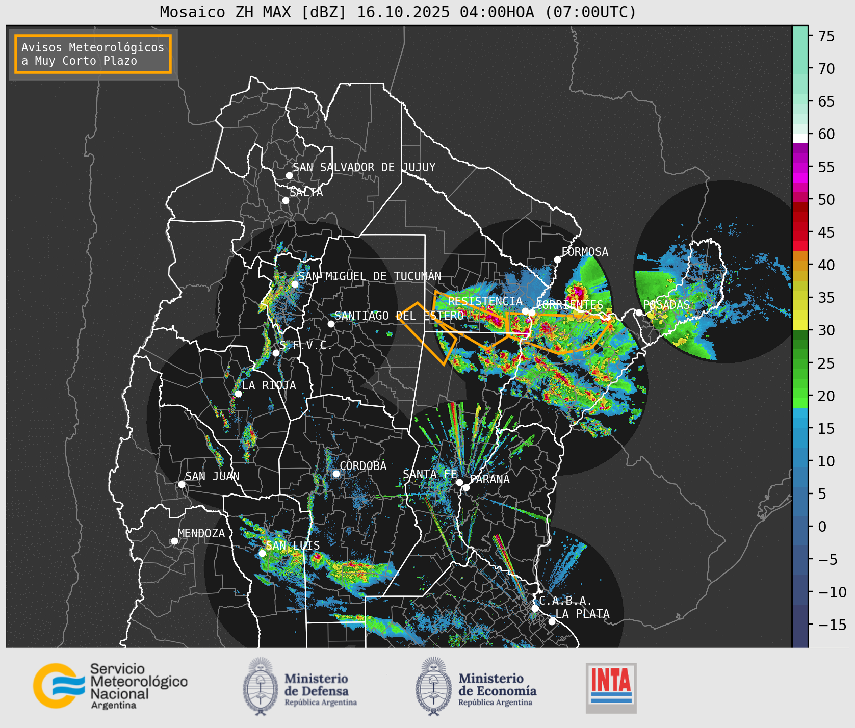This screenshot has width=855, height=728.
Task: Click the CÓRDOBA label text
Action: click(x=363, y=466)
